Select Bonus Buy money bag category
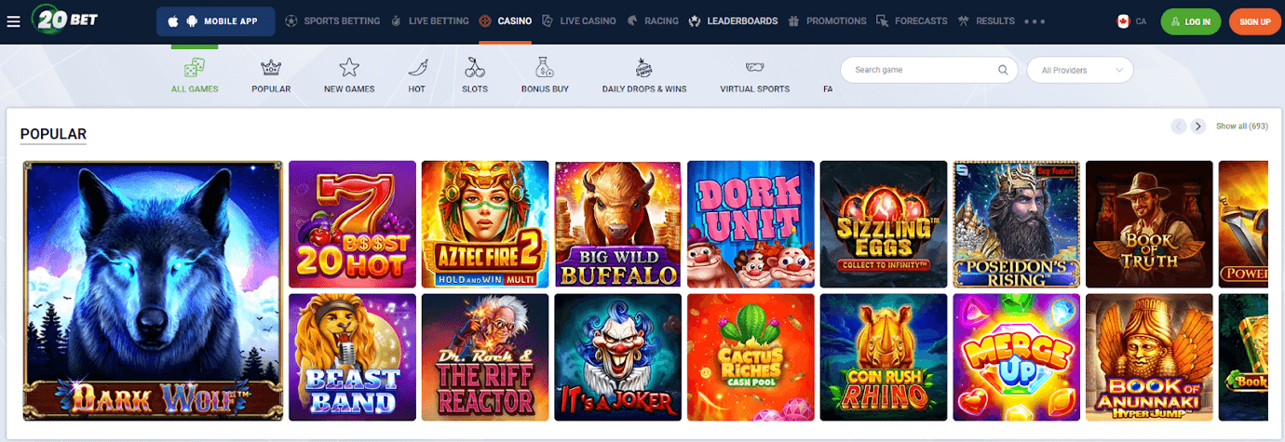1285x442 pixels. [x=545, y=75]
